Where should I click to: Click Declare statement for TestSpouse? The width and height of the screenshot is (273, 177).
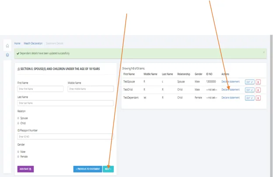230,81
